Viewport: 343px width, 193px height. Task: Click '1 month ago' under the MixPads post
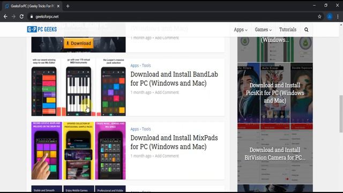tap(141, 156)
